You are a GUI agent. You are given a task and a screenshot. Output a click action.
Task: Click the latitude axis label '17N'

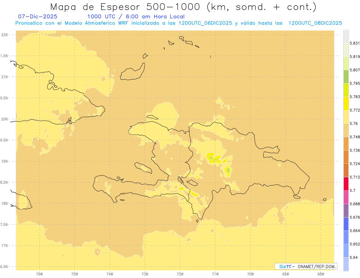[5, 245]
